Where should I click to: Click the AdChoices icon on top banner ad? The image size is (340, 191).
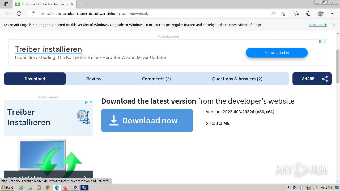tap(321, 41)
